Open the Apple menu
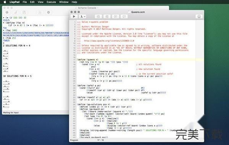This screenshot has width=229, height=145. click(x=5, y=2)
